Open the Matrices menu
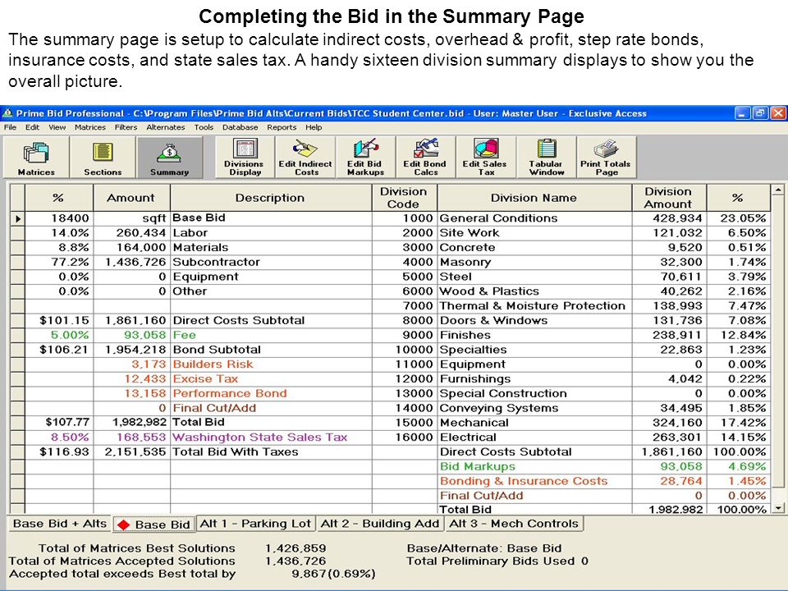788x591 pixels. 90,127
